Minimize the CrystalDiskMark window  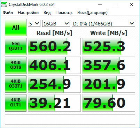(x=100, y=5)
